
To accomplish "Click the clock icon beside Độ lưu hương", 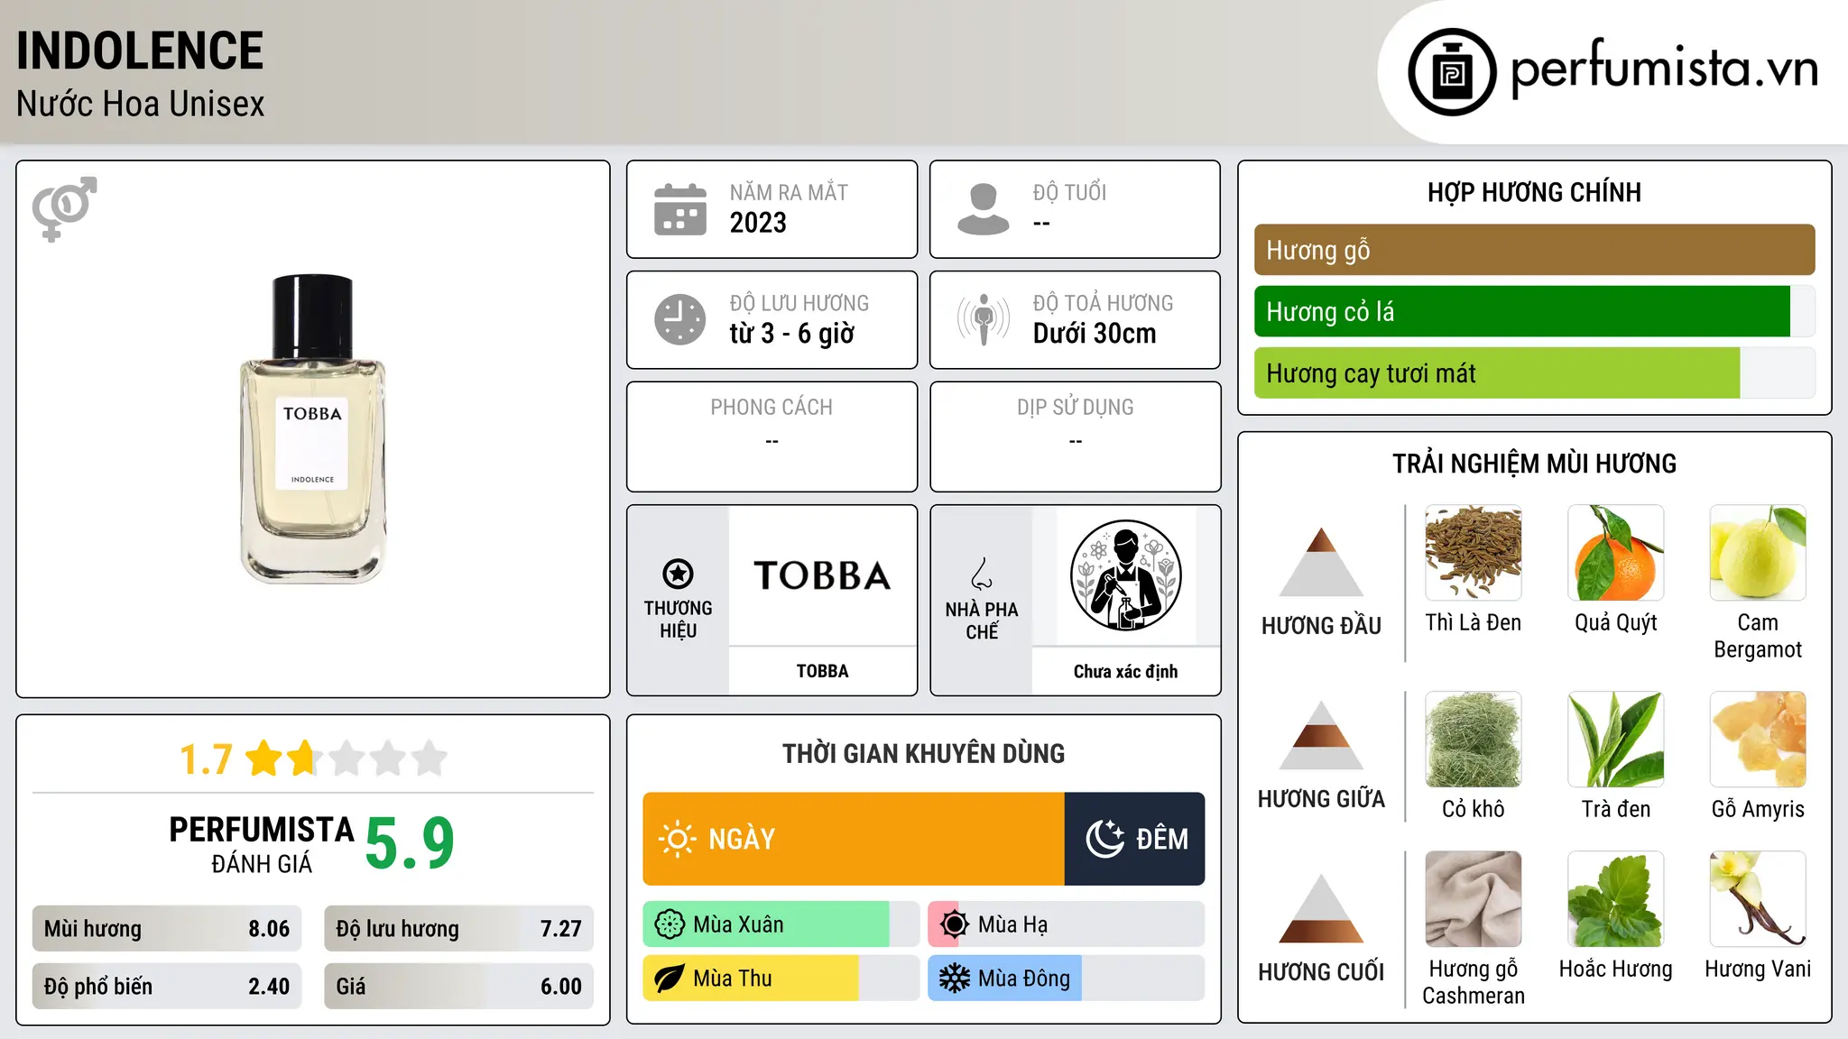I will pos(680,319).
